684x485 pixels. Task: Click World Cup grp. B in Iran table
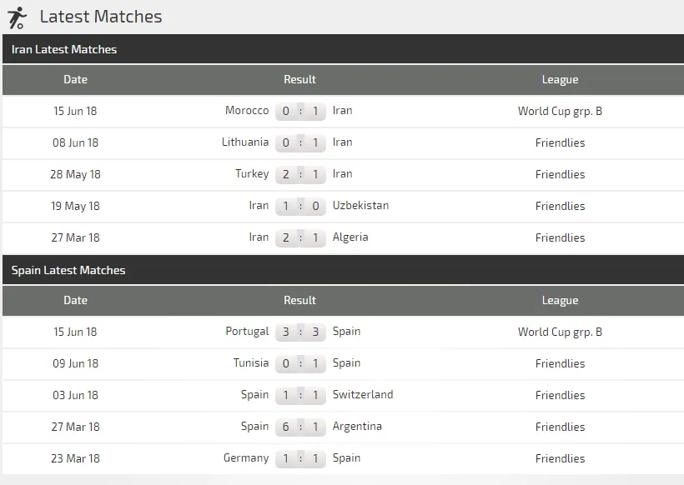click(x=560, y=111)
